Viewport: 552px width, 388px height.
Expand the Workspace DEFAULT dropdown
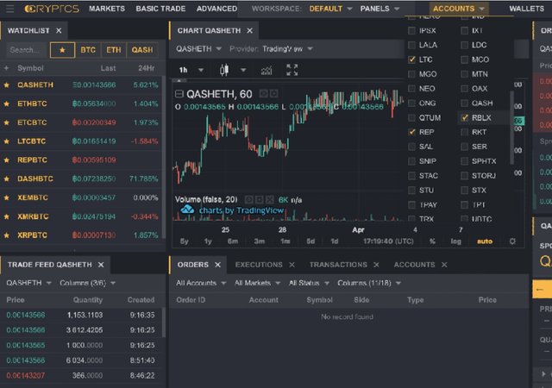click(x=330, y=9)
